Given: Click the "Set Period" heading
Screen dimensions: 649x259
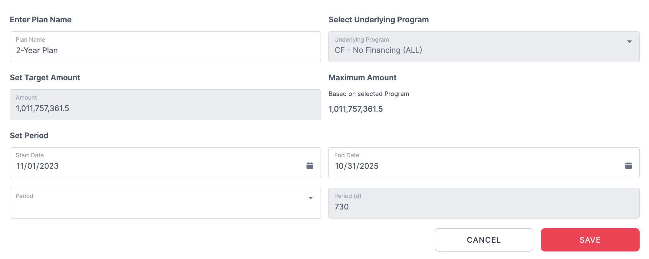Looking at the screenshot, I should (29, 136).
